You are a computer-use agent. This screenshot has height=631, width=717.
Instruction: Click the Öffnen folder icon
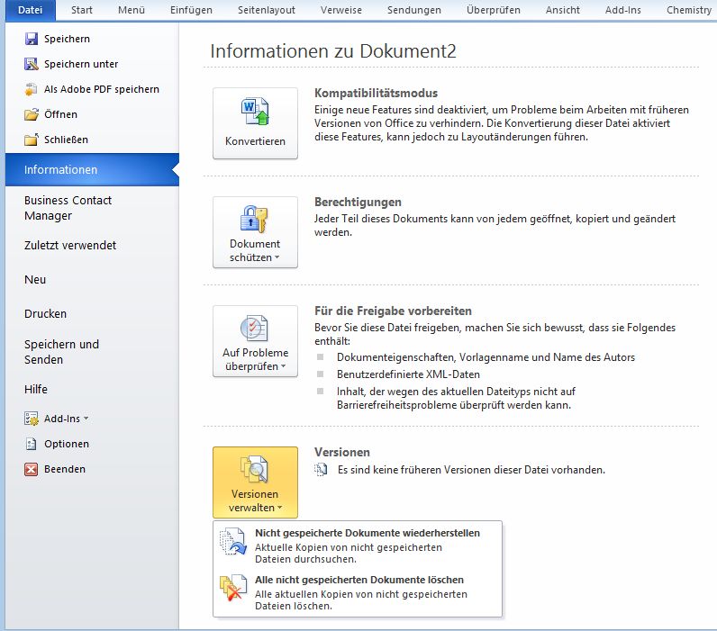pos(32,115)
